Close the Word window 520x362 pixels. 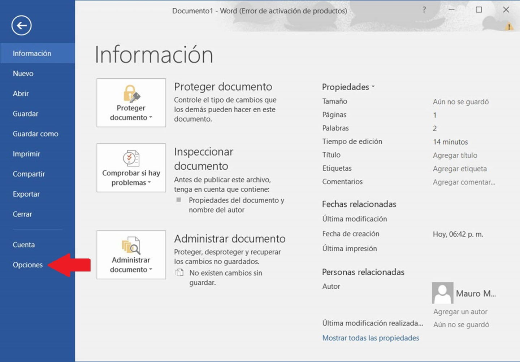pyautogui.click(x=506, y=10)
